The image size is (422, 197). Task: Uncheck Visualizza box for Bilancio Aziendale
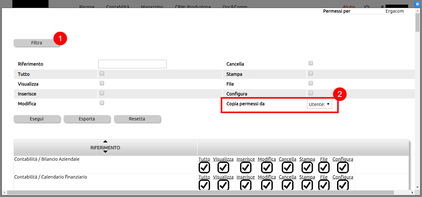[223, 167]
